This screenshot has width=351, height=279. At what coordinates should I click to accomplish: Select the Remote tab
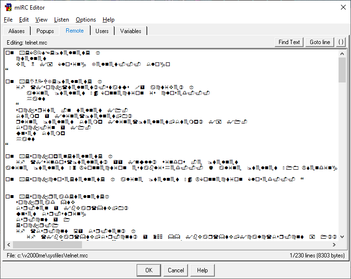[x=74, y=31]
